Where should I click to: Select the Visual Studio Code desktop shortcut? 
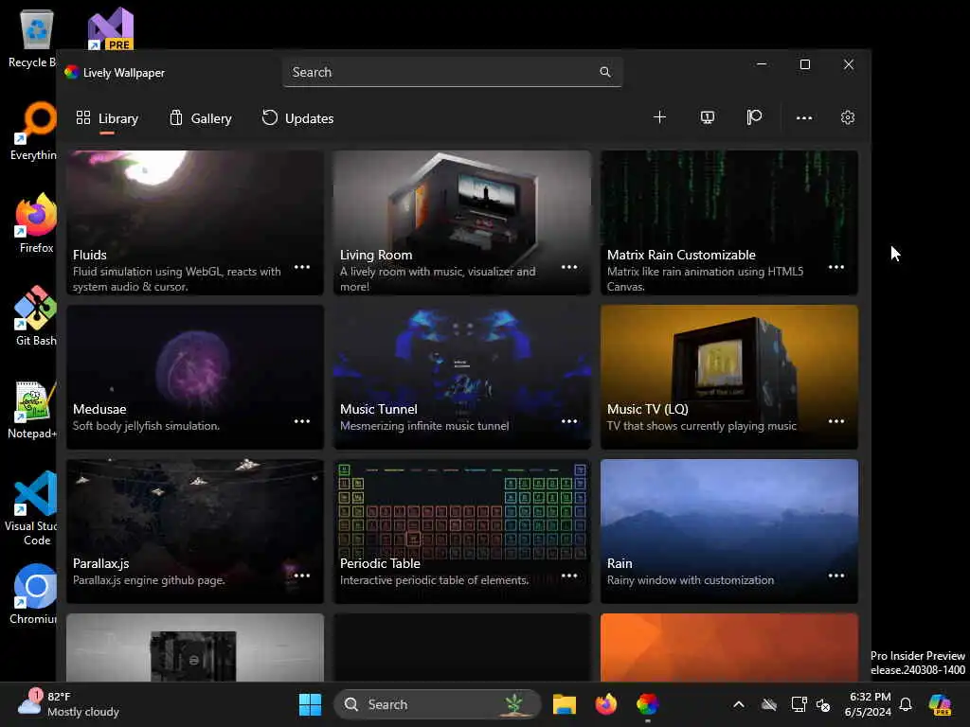click(31, 508)
